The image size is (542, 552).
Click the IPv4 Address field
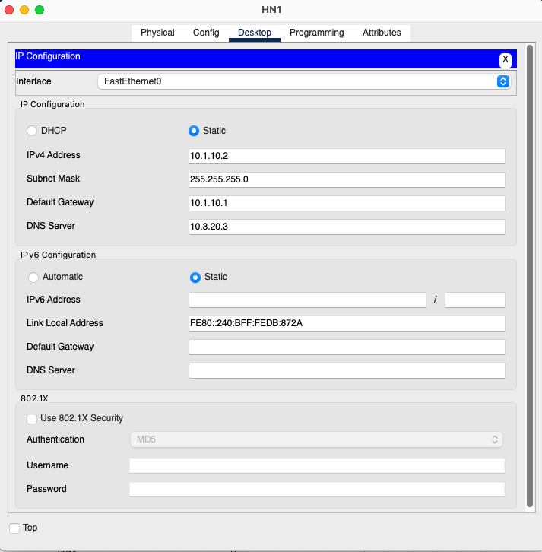coord(347,156)
